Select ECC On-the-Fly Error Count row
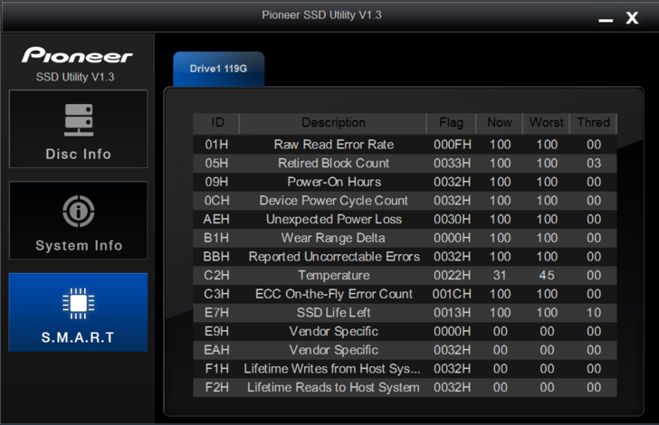The height and width of the screenshot is (425, 659). tap(405, 294)
